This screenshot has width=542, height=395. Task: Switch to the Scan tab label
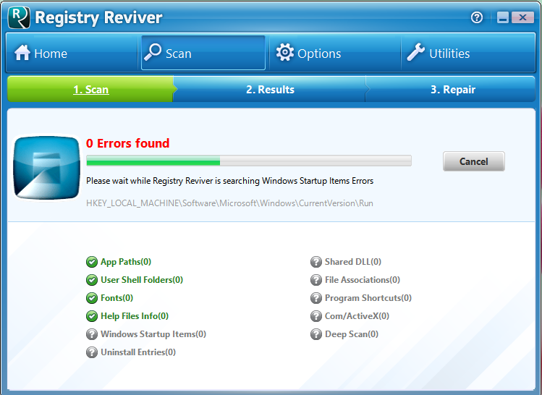(178, 54)
